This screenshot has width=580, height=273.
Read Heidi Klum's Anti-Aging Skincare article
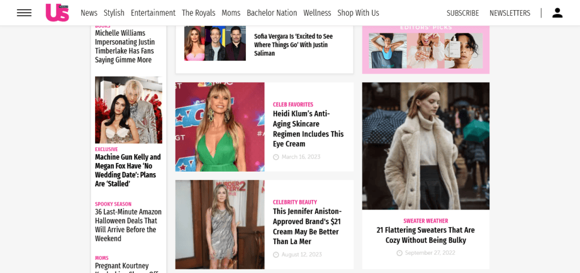coord(308,129)
